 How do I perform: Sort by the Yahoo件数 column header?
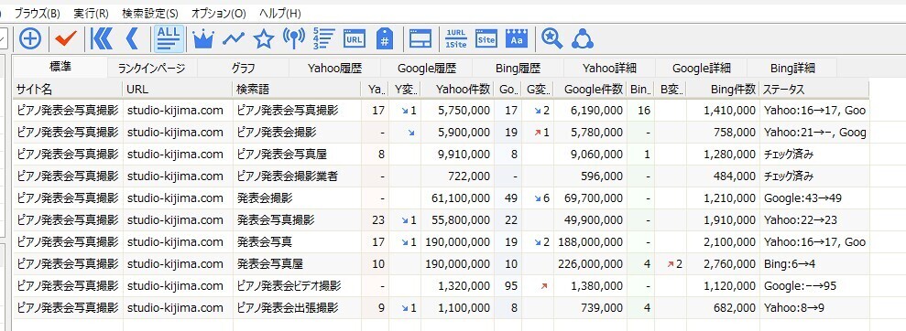457,90
